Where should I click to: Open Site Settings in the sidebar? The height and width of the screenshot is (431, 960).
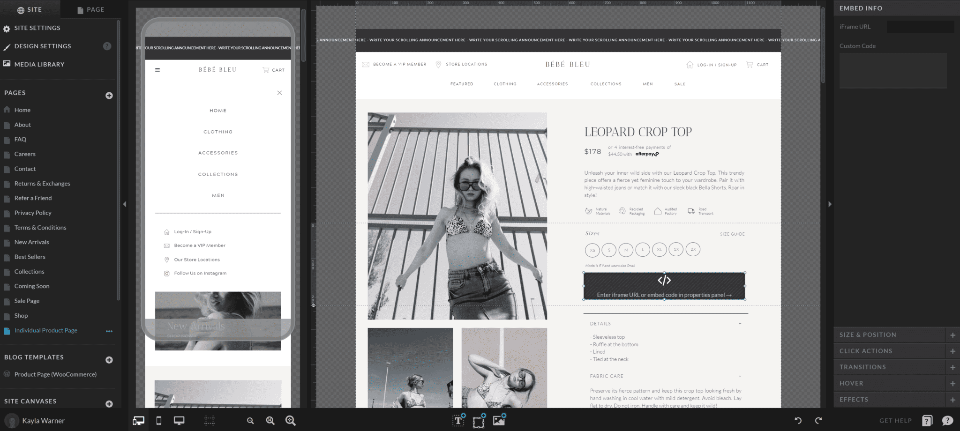click(37, 28)
